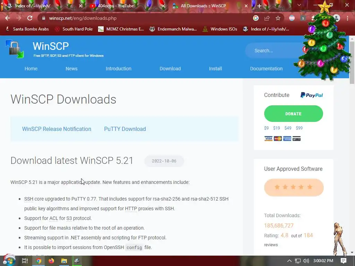355x266 pixels.
Task: Open the Start menu with Santa hat
Action: (x=9, y=260)
